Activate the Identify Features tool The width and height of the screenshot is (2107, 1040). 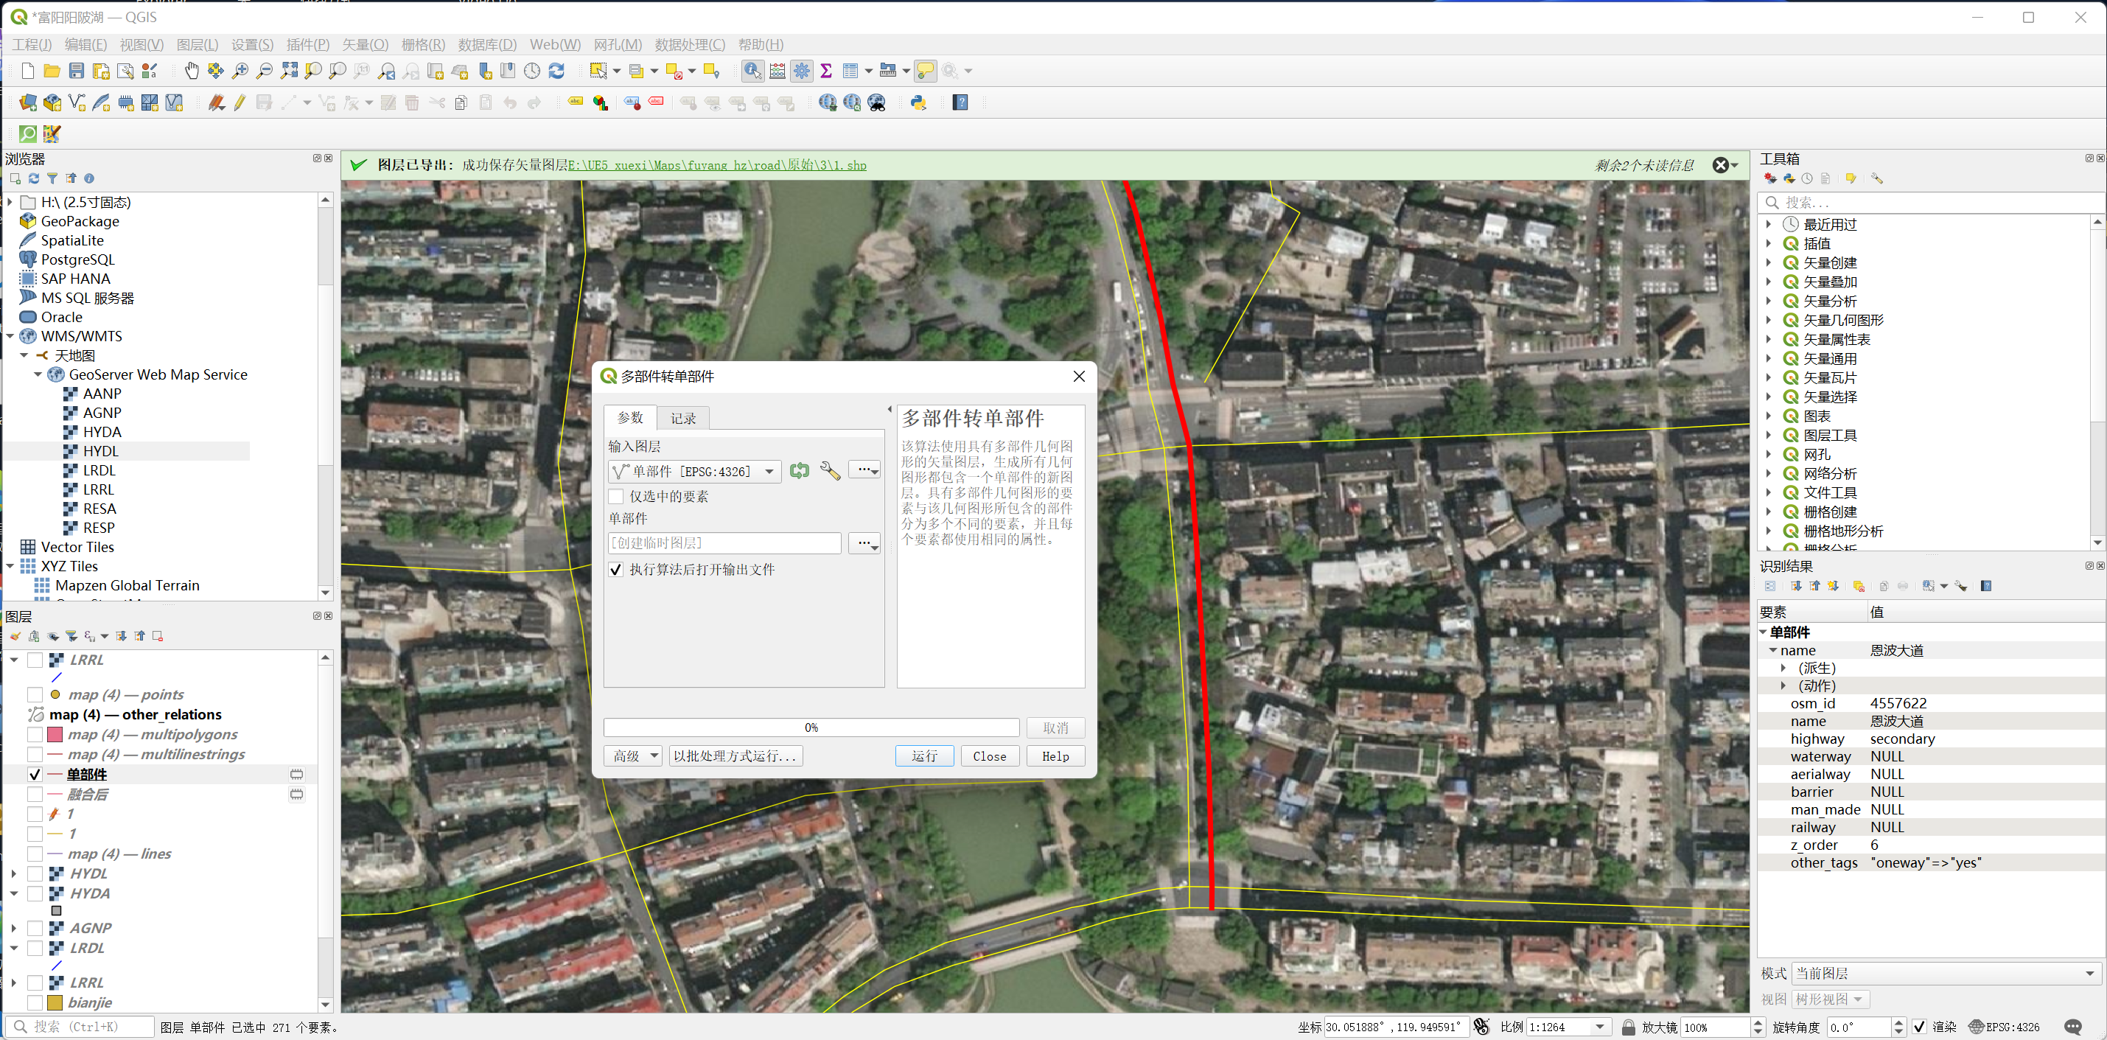tap(752, 71)
